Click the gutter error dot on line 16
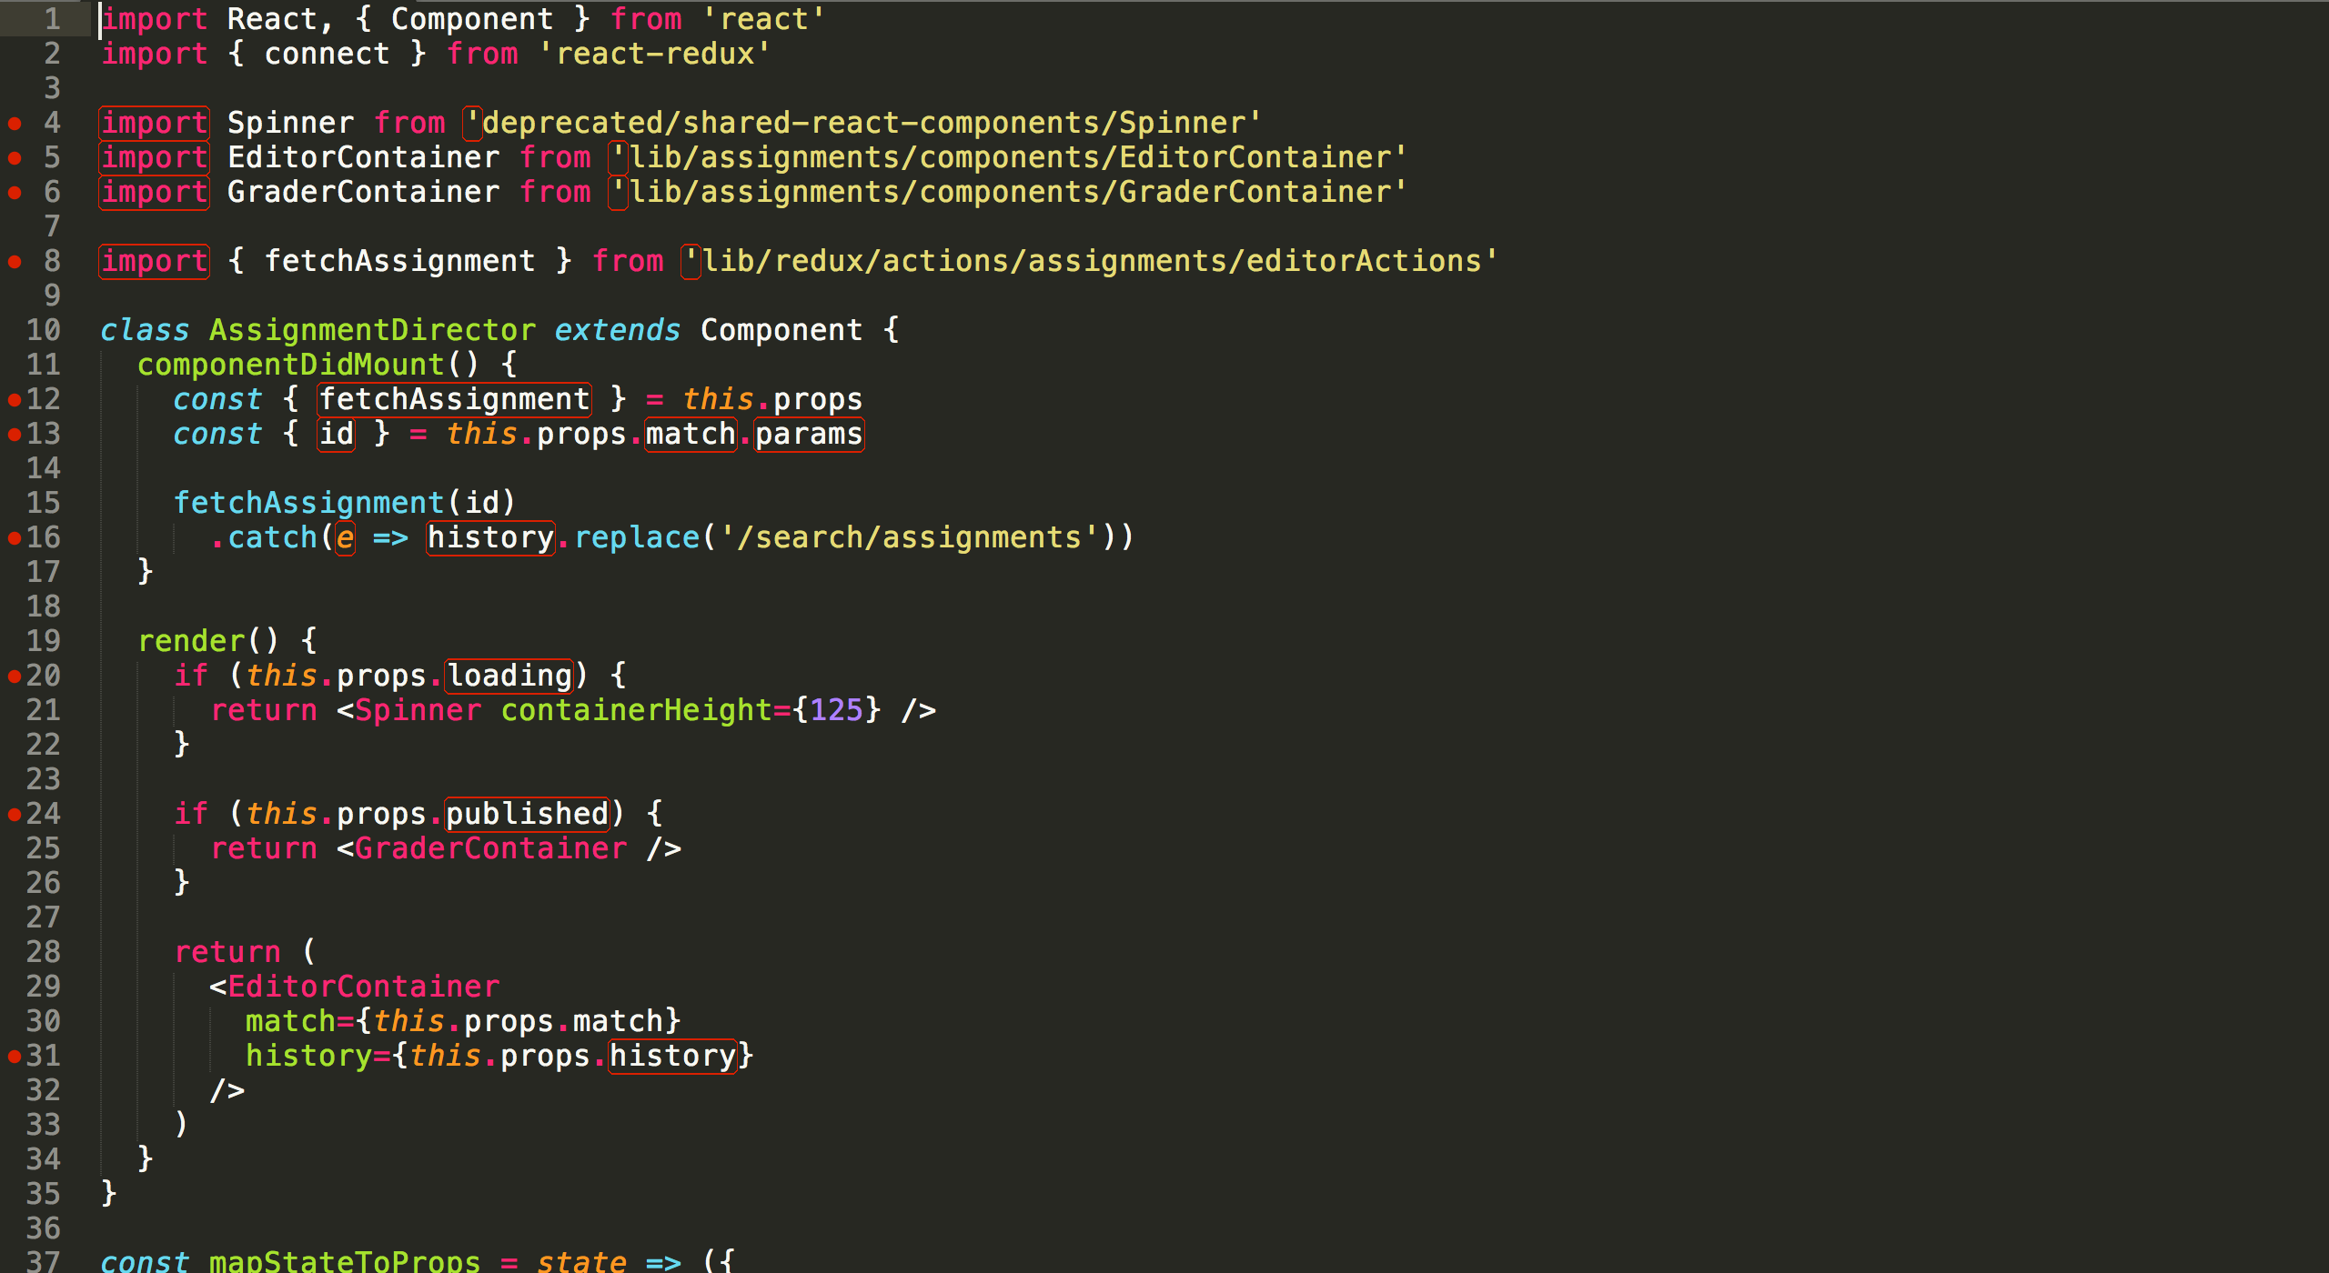This screenshot has width=2329, height=1273. tap(15, 538)
